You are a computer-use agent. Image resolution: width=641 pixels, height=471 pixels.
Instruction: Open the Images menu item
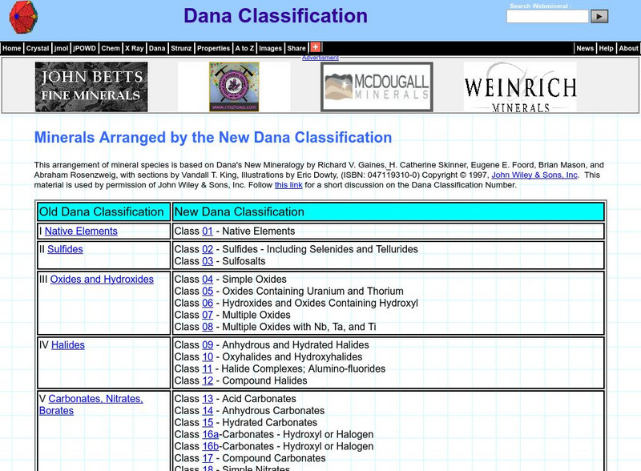tap(270, 48)
